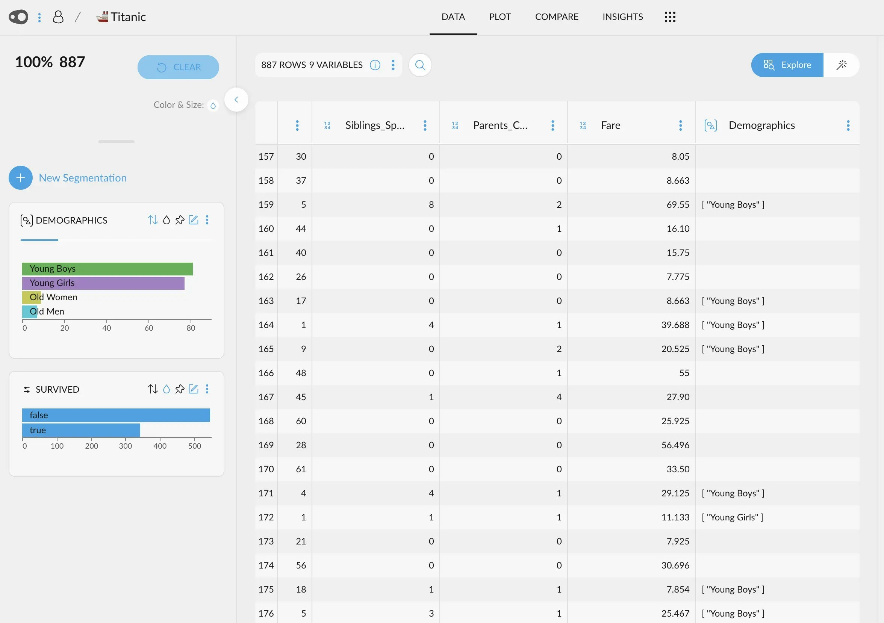Toggle the categorical type icon on Demographics column

[x=710, y=125]
